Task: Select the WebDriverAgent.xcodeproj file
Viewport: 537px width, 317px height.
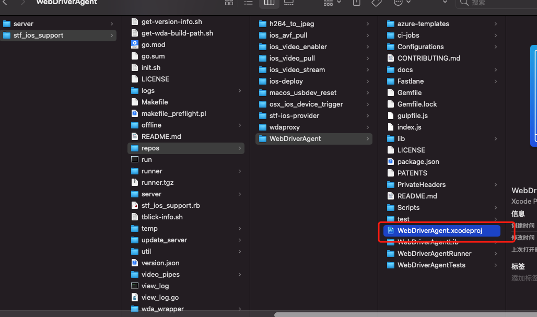Action: (439, 230)
